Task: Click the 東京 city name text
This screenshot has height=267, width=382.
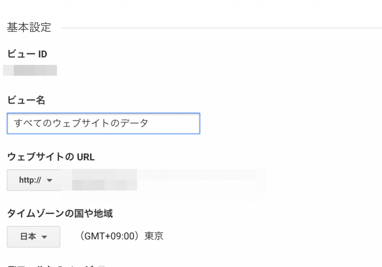Action: click(154, 236)
